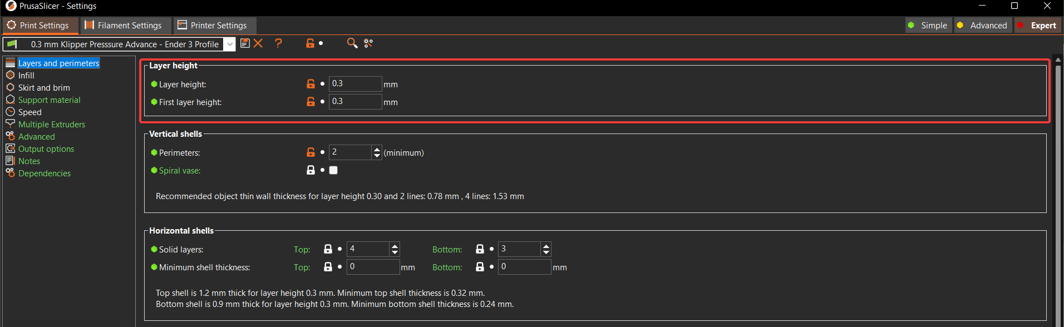Increase Perimeters with the up arrow

pos(377,149)
